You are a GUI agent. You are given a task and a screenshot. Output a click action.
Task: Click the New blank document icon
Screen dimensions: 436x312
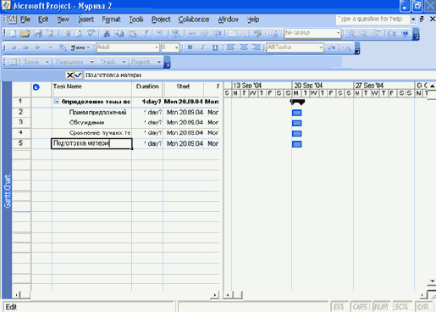coord(14,34)
